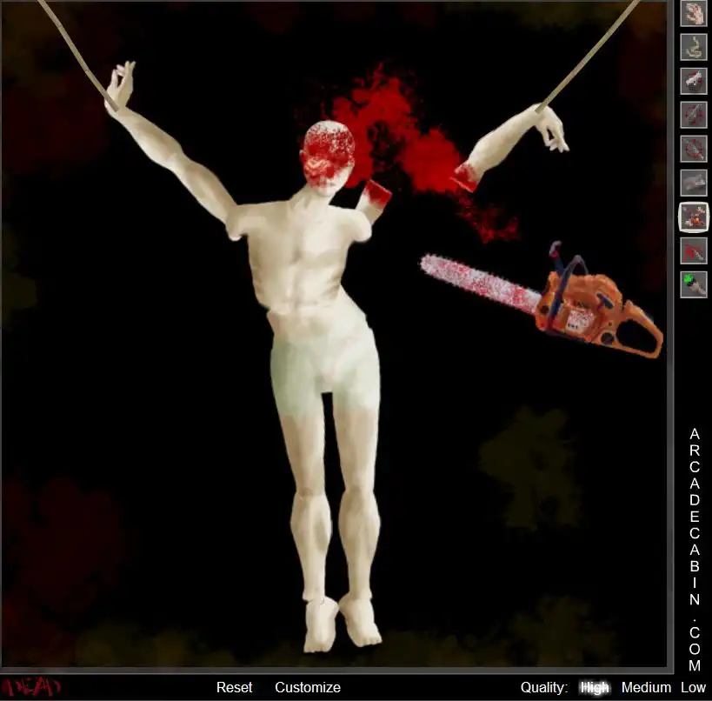
Task: Open the Customize option
Action: coord(307,687)
